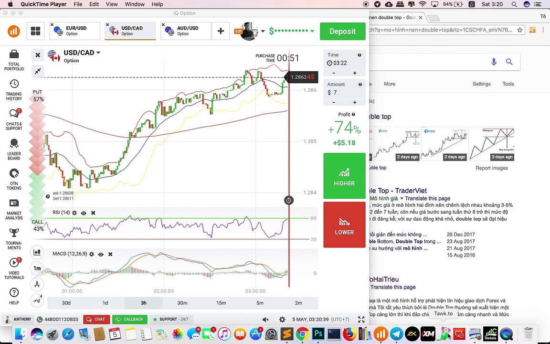Open the profile avatar dropdown arrow
The width and height of the screenshot is (550, 344).
[263, 31]
